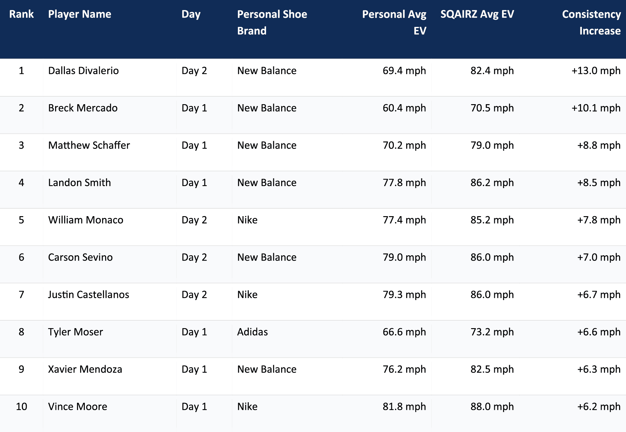
Task: Click Breck Mercado's name cell
Action: [x=83, y=108]
